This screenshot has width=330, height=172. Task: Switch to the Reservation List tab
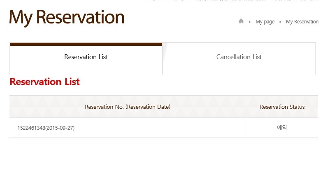coord(86,57)
